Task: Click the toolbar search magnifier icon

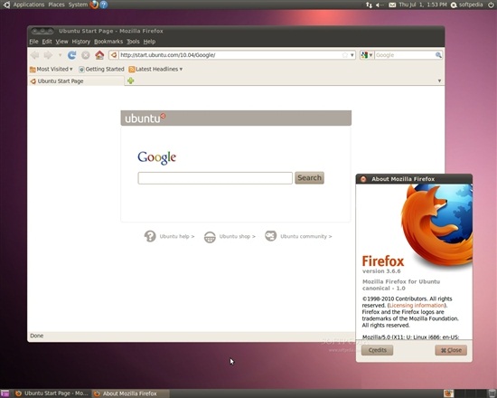Action: [438, 55]
